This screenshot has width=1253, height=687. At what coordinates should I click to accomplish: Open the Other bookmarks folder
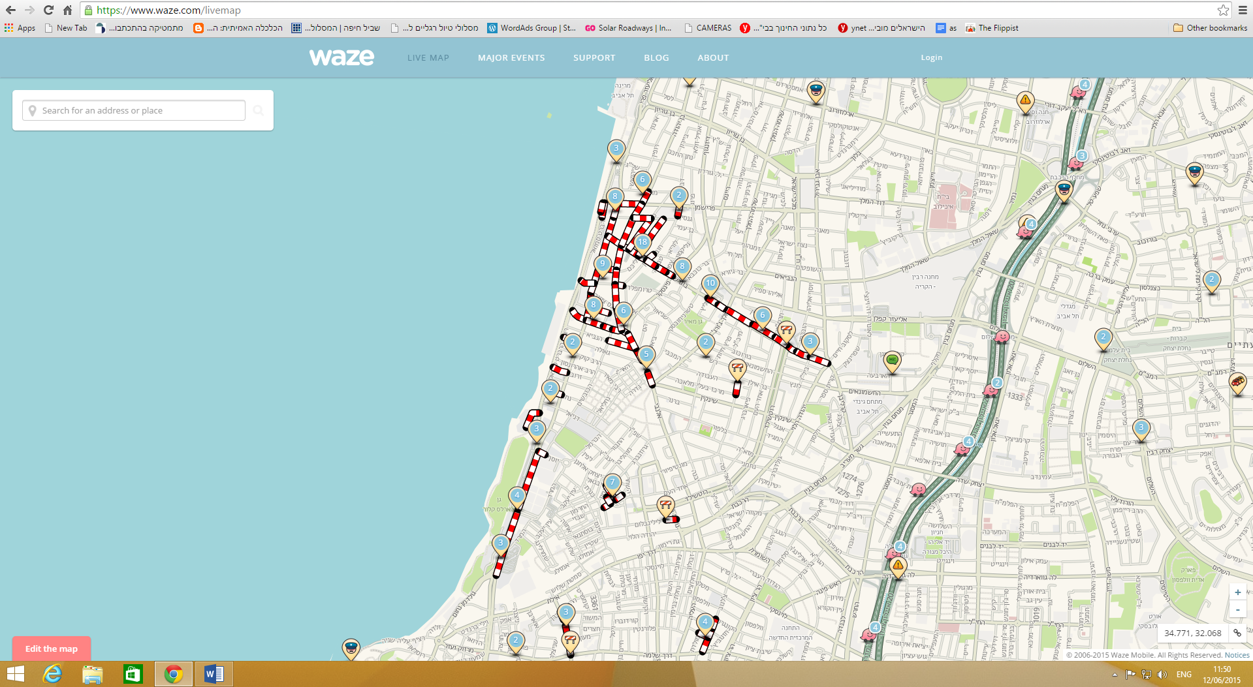pos(1210,28)
